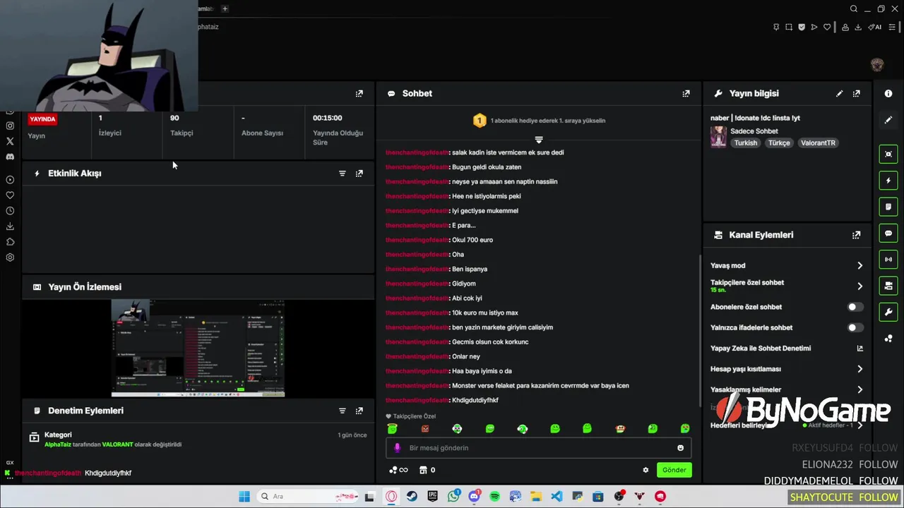Pop out the Etkinlik Akışı panel

point(359,173)
